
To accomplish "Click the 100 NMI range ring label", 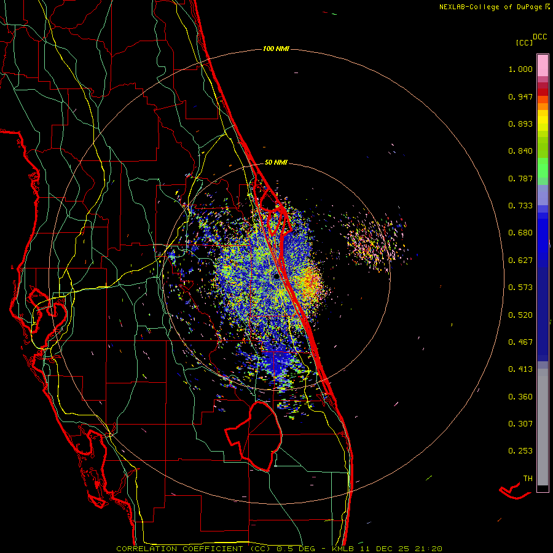I will point(276,49).
